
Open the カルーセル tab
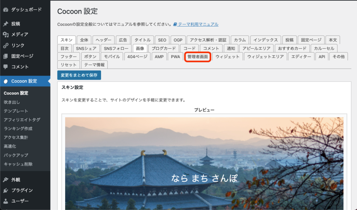point(324,48)
